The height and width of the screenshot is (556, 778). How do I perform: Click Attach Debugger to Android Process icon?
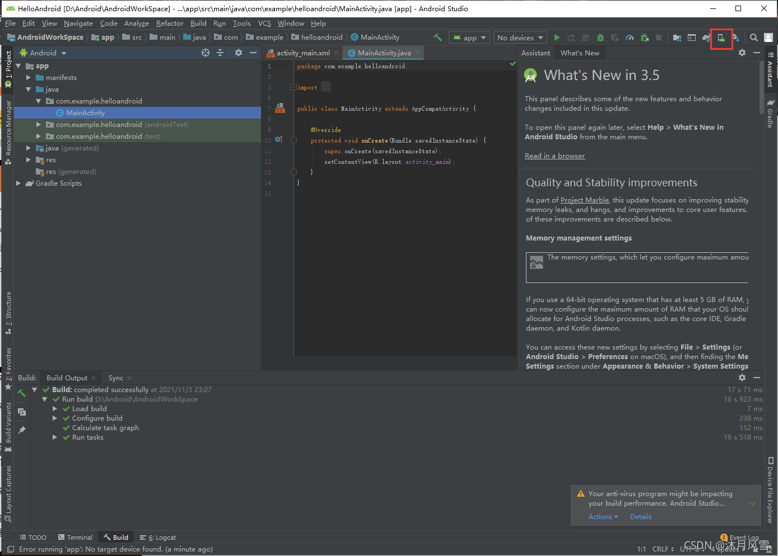(644, 37)
